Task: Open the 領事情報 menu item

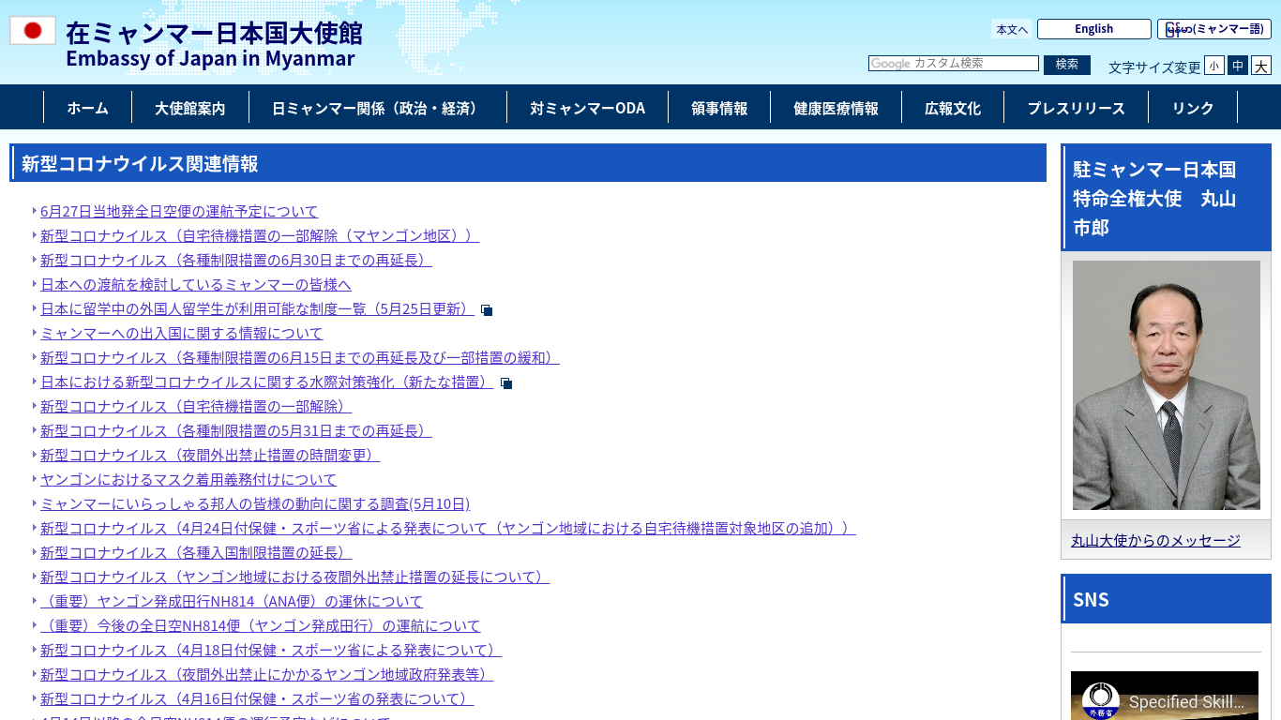Action: click(719, 108)
